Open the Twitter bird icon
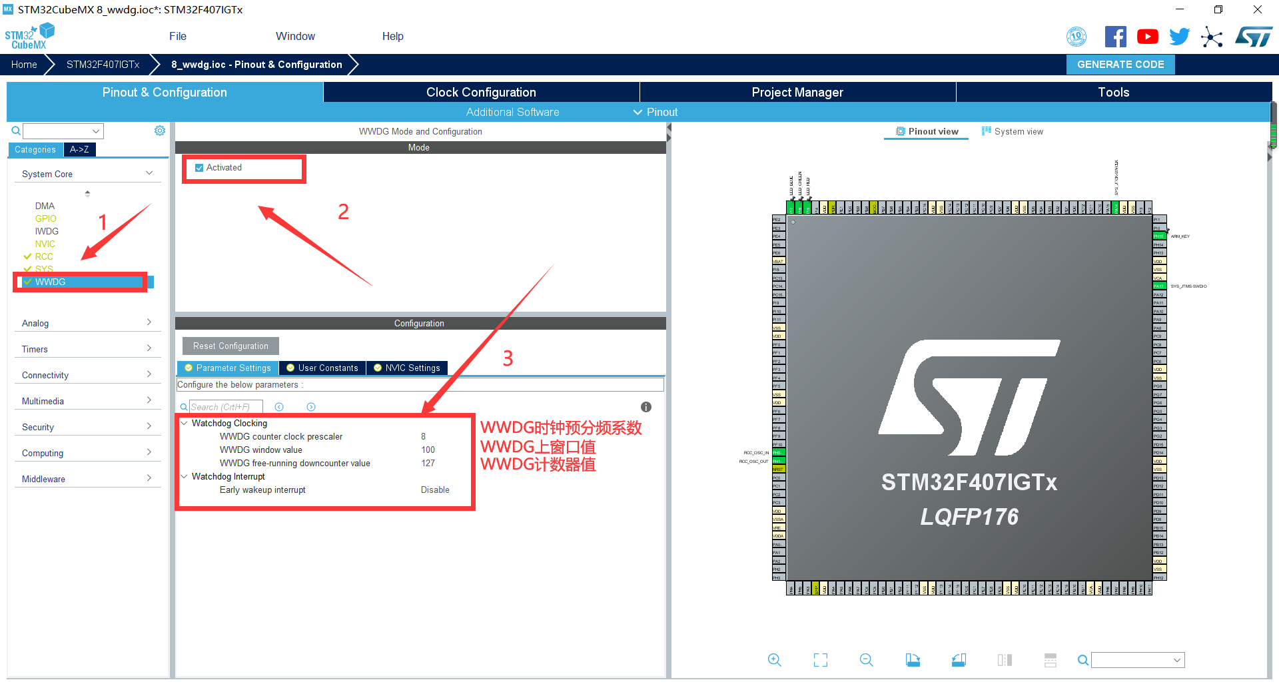Screen dimensions: 1279x686 point(1179,37)
